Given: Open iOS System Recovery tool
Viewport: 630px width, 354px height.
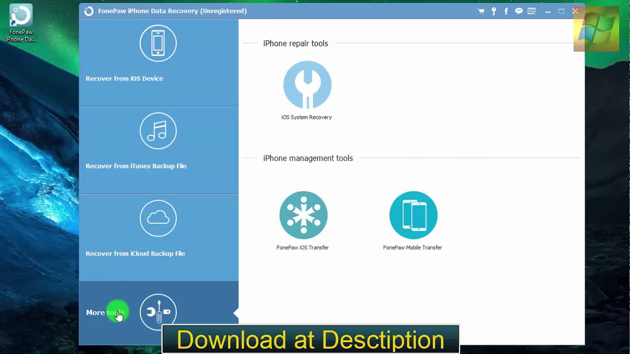Looking at the screenshot, I should [307, 85].
